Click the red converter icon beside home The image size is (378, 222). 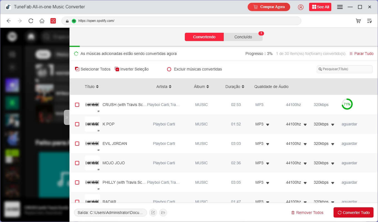[x=53, y=21]
